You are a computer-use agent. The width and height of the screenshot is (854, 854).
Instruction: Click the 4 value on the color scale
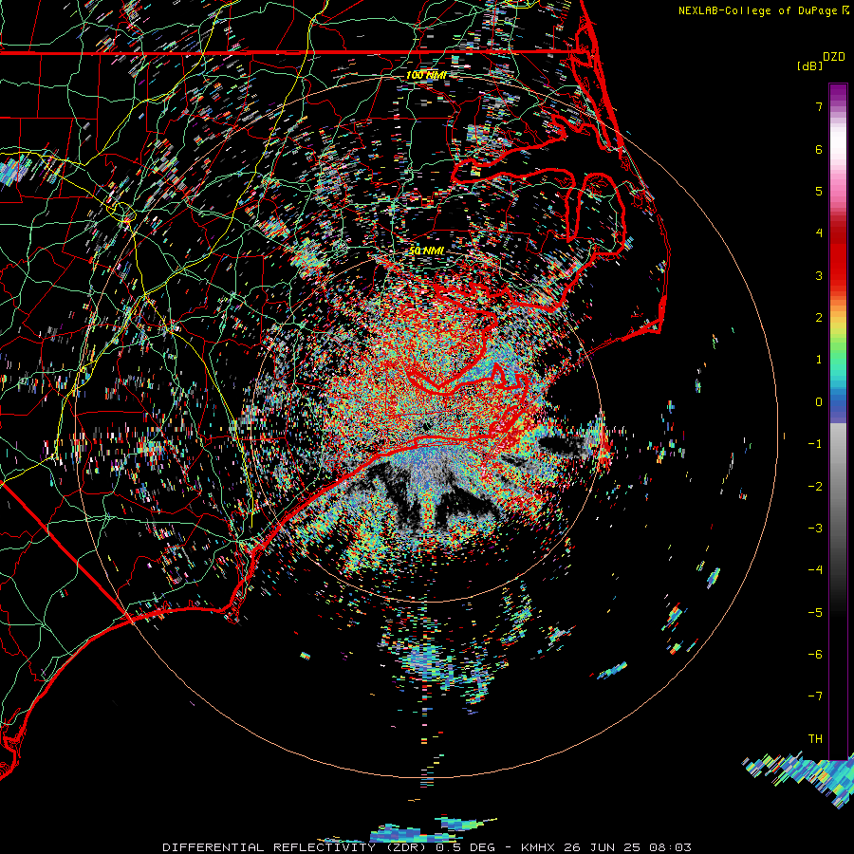pyautogui.click(x=819, y=233)
